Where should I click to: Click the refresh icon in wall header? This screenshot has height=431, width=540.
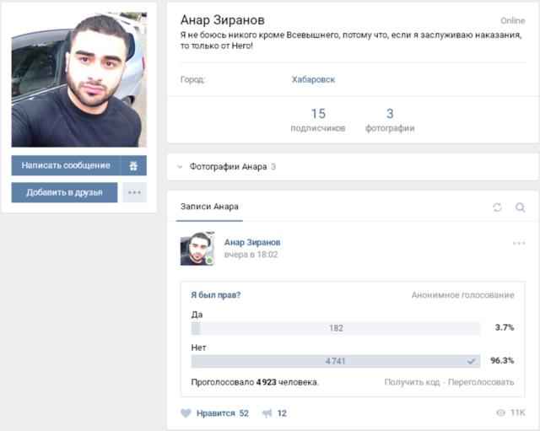(x=497, y=207)
